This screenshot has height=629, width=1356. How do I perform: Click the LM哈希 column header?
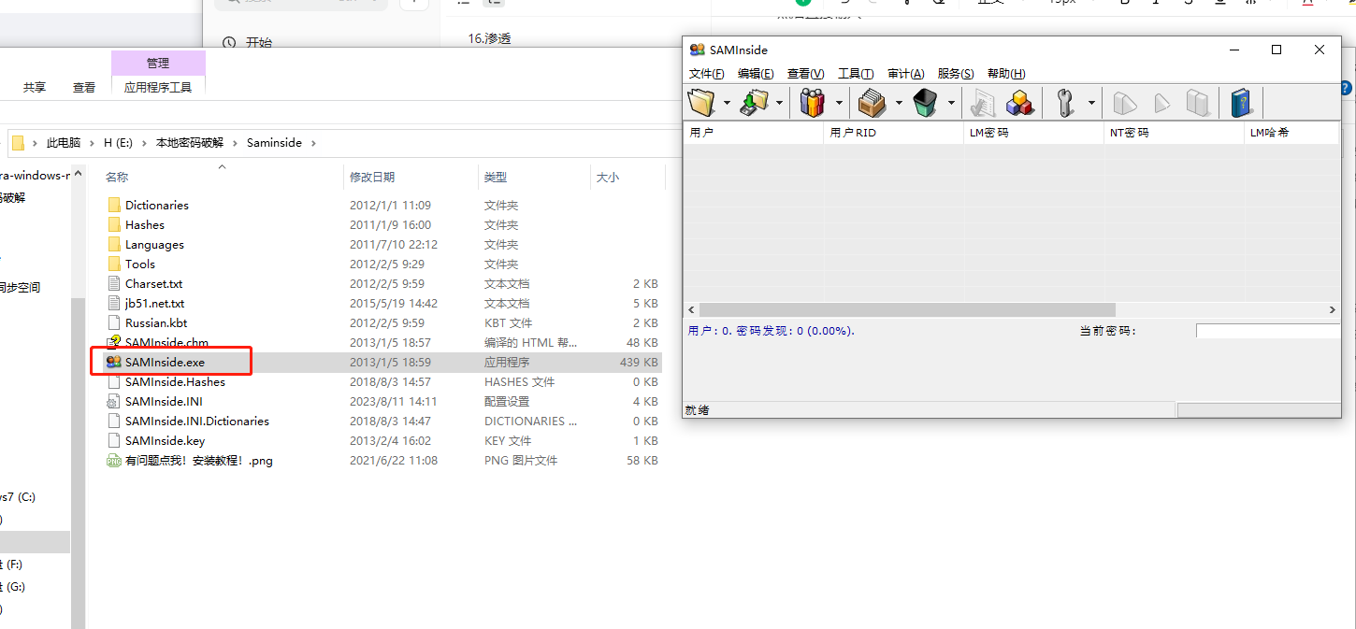click(1292, 133)
